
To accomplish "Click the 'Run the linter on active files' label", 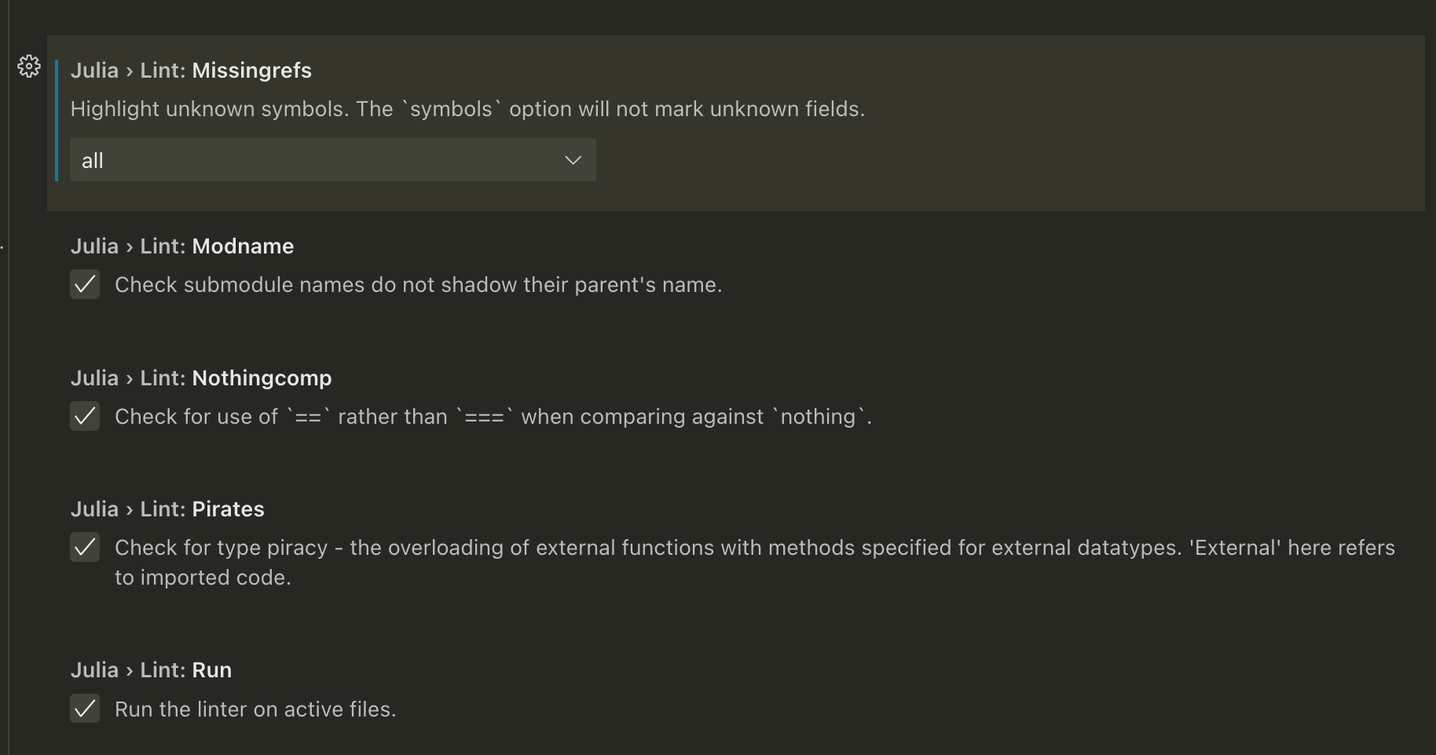I will click(x=255, y=709).
